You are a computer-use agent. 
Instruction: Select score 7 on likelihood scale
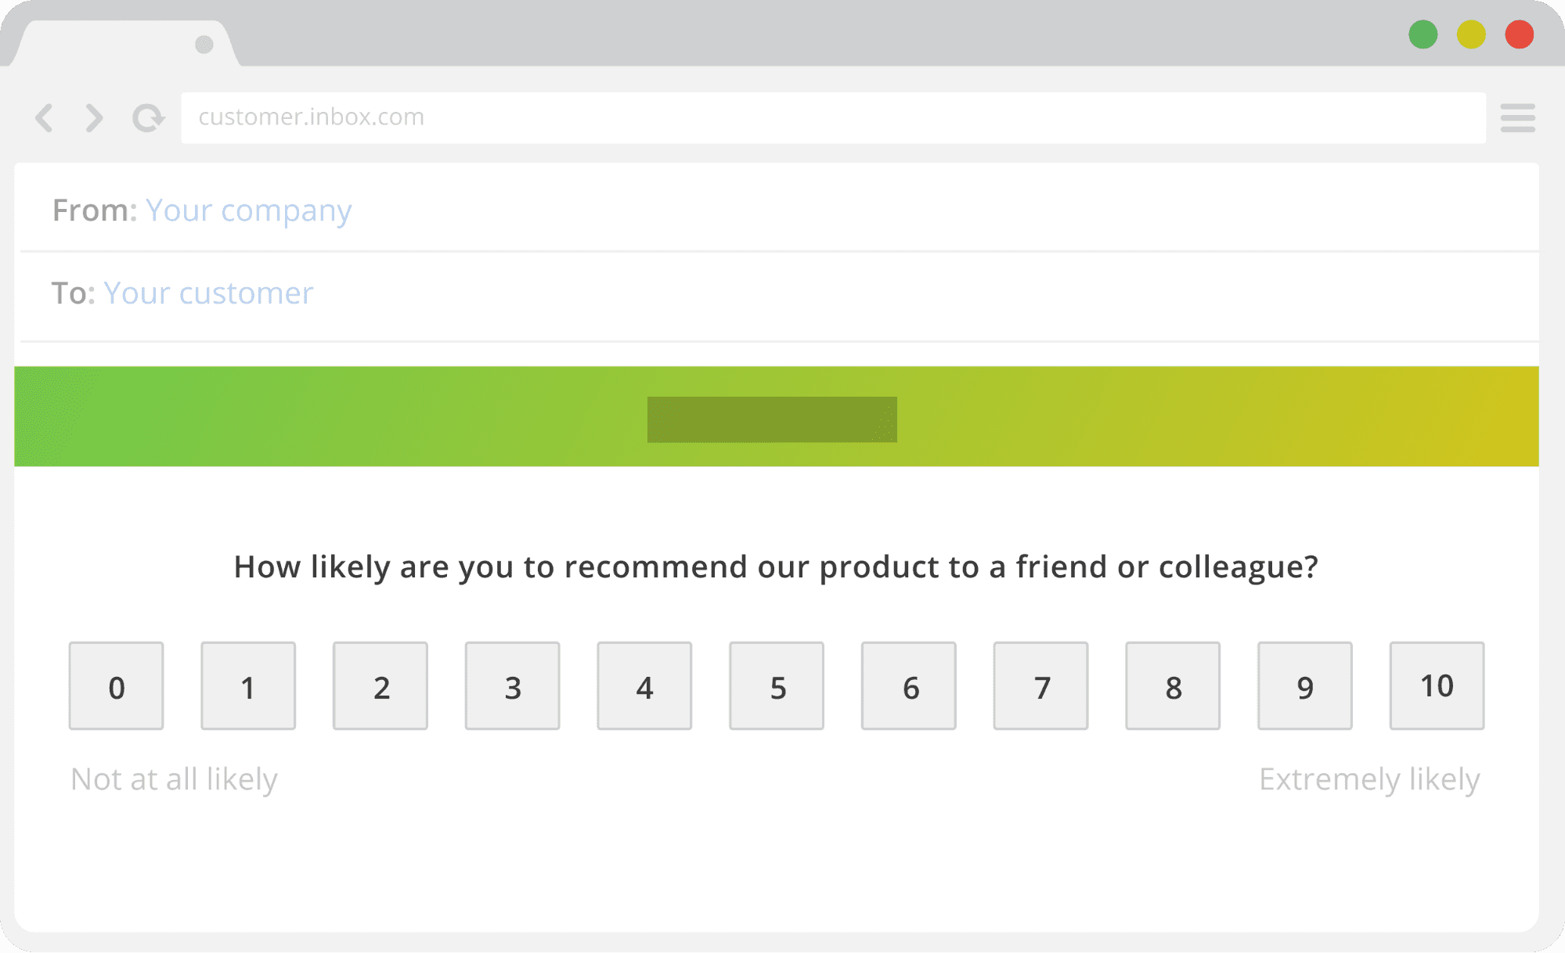click(1040, 686)
